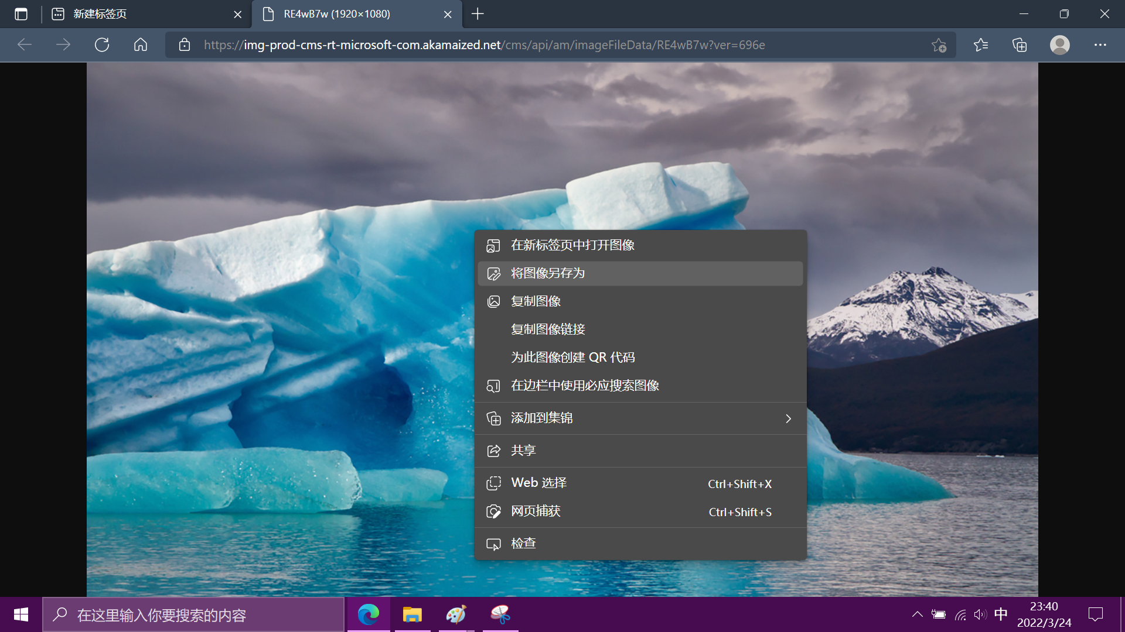
Task: Show hidden system tray icons chevron
Action: pos(917,614)
